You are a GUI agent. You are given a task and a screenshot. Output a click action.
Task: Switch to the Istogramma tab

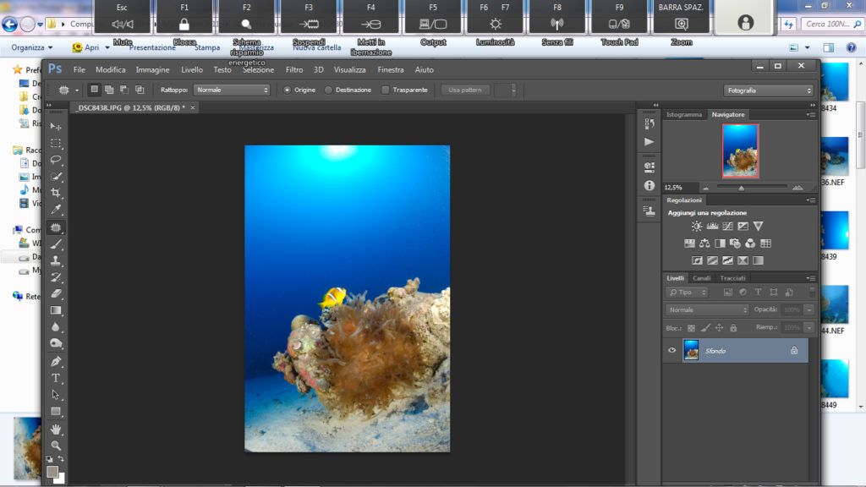click(x=684, y=114)
